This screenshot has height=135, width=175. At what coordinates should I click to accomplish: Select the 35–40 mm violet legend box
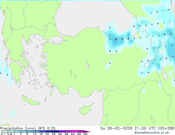pos(68,131)
